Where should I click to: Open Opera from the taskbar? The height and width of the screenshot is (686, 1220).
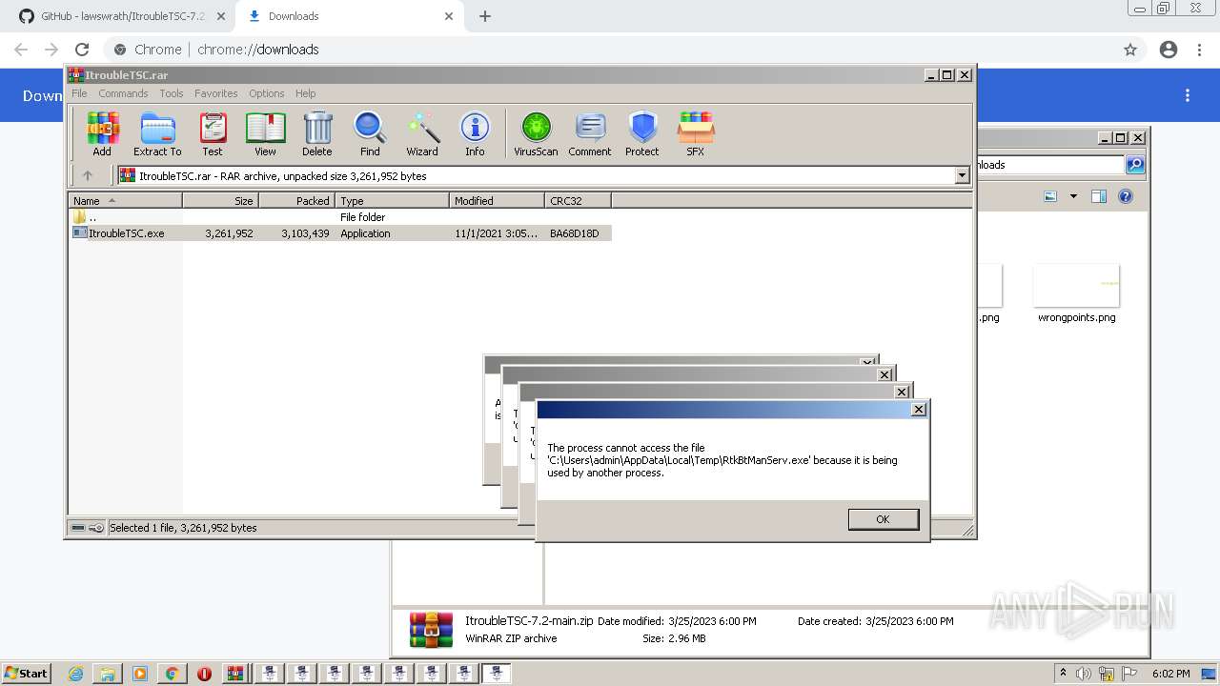click(204, 674)
